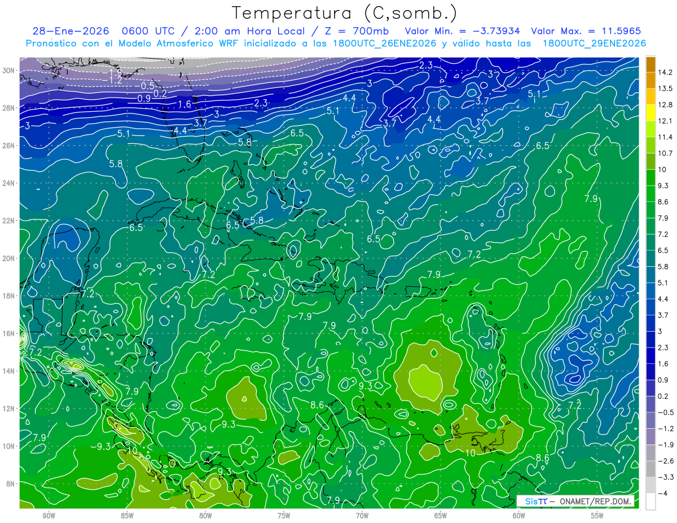Click the 80W longitude axis label
Viewport: 677px width, 523px height.
point(205,516)
